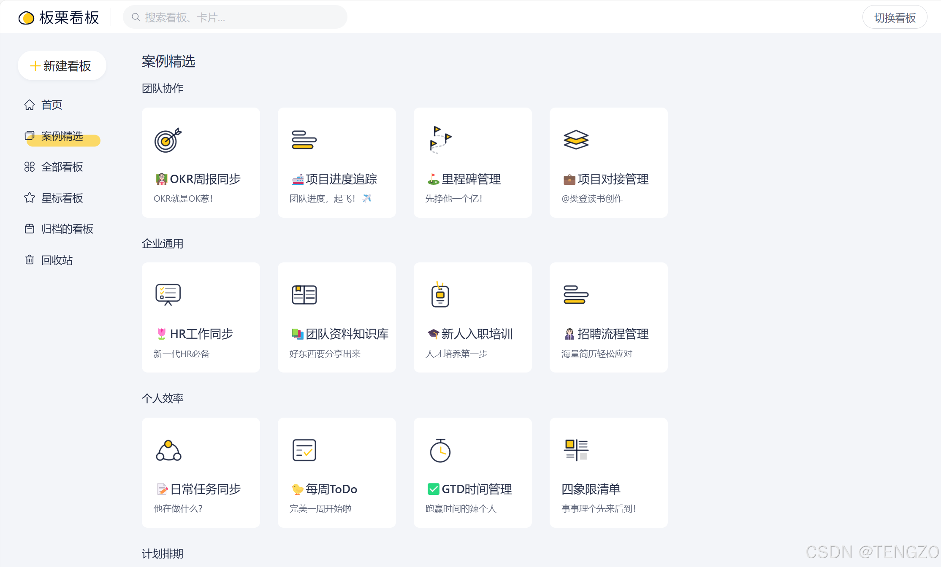
Task: Click the 团队资料知识库 book icon
Action: 304,294
